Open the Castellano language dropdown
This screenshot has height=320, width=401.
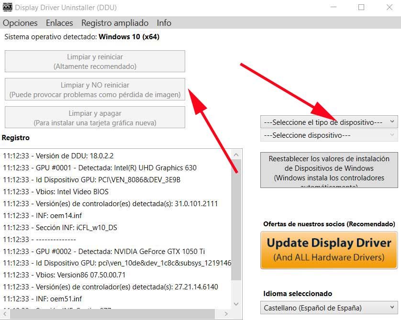pos(329,308)
